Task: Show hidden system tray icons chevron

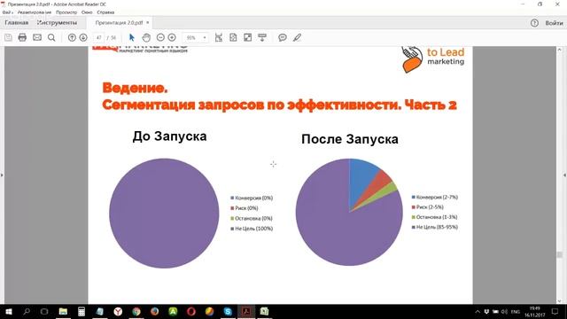Action: click(x=478, y=312)
